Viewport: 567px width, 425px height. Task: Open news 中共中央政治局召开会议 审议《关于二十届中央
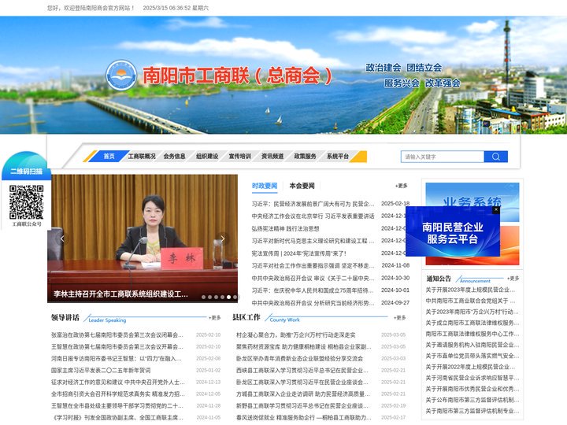point(313,278)
